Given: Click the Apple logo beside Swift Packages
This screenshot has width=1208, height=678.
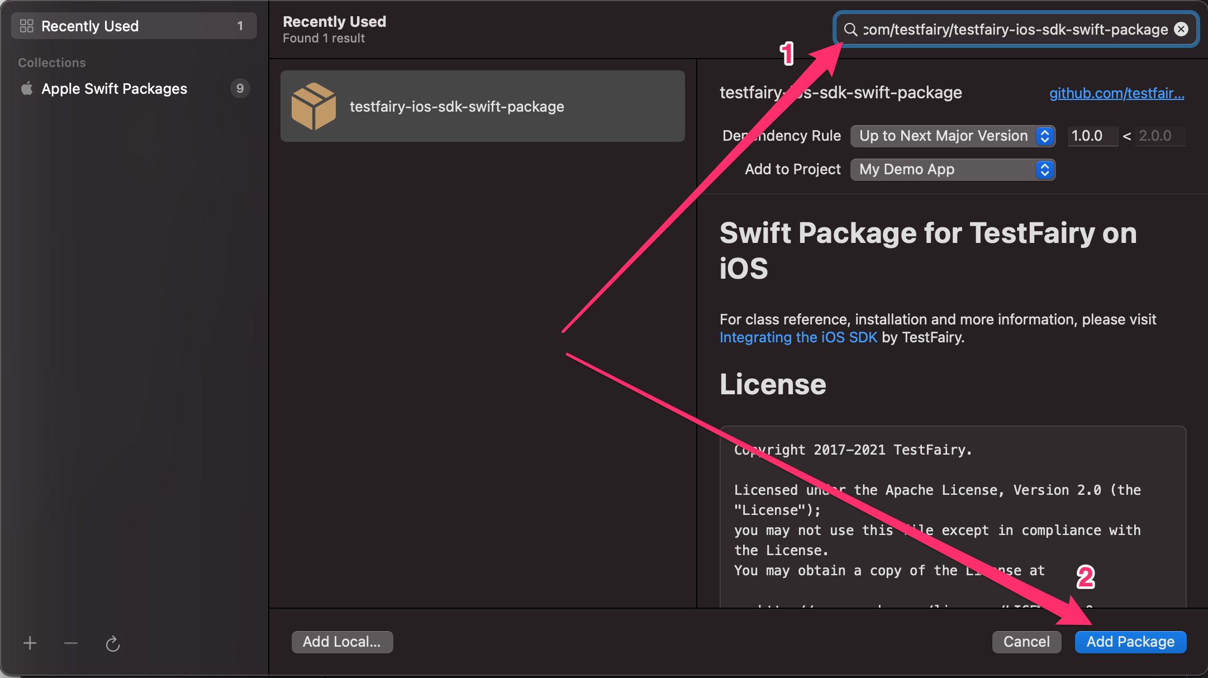Looking at the screenshot, I should point(27,89).
